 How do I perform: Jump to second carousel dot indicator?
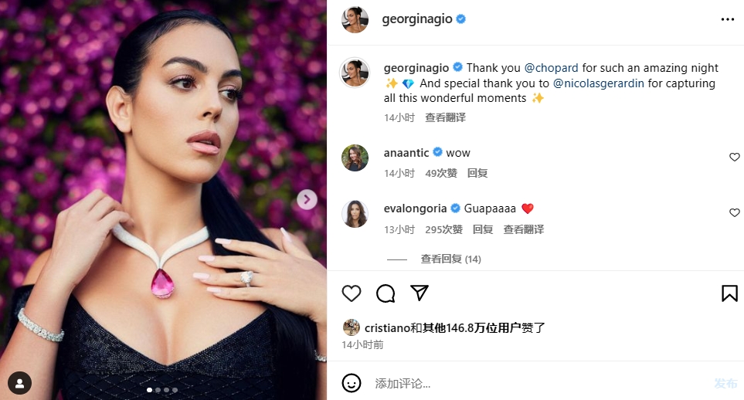pyautogui.click(x=158, y=390)
